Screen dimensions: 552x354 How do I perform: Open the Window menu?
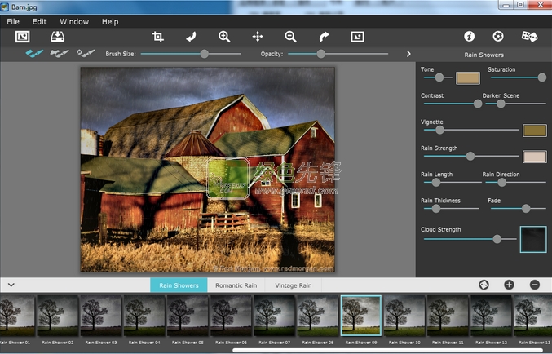tap(74, 21)
